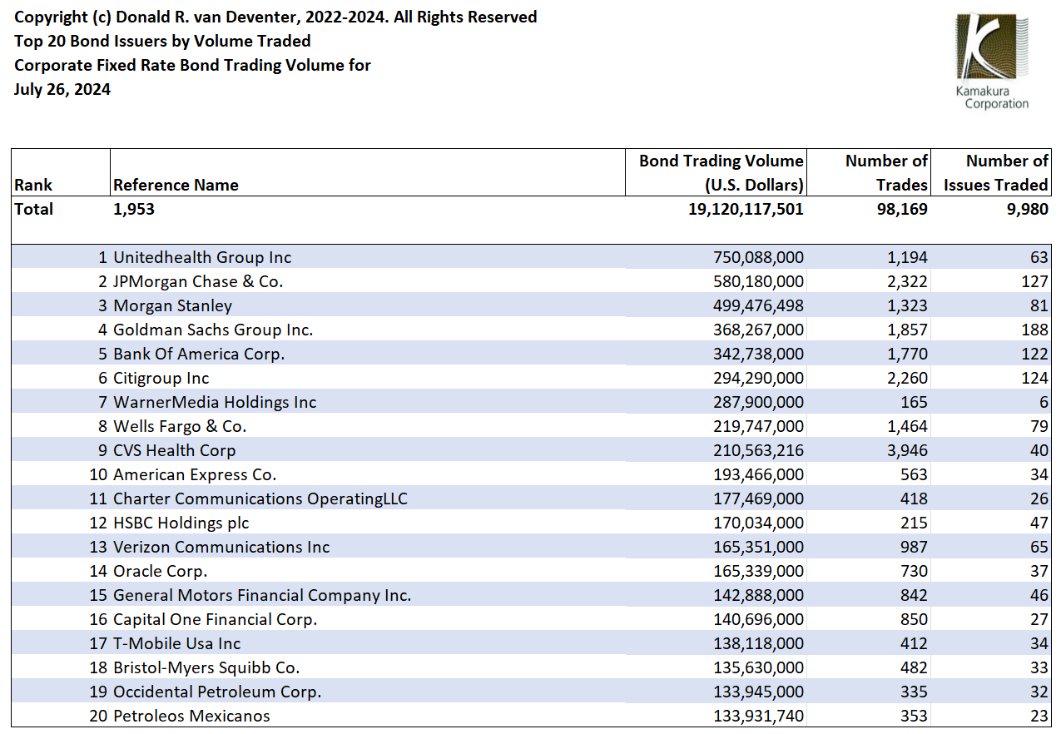1061x734 pixels.
Task: Select Unitedhealth Group Inc row name
Action: coord(202,257)
